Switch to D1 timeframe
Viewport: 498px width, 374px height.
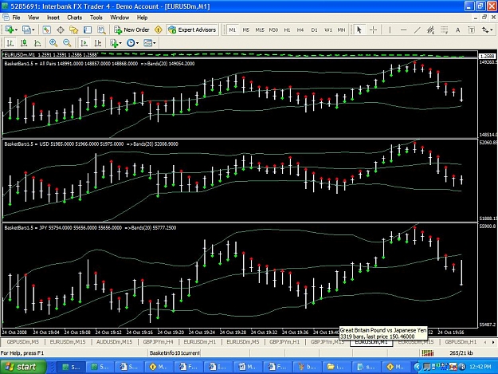tap(314, 30)
